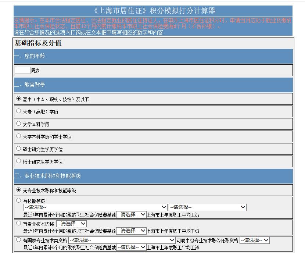Screen dimensions: 305x253
Task: Click the 周岁 label after the age field
Action: pos(35,71)
